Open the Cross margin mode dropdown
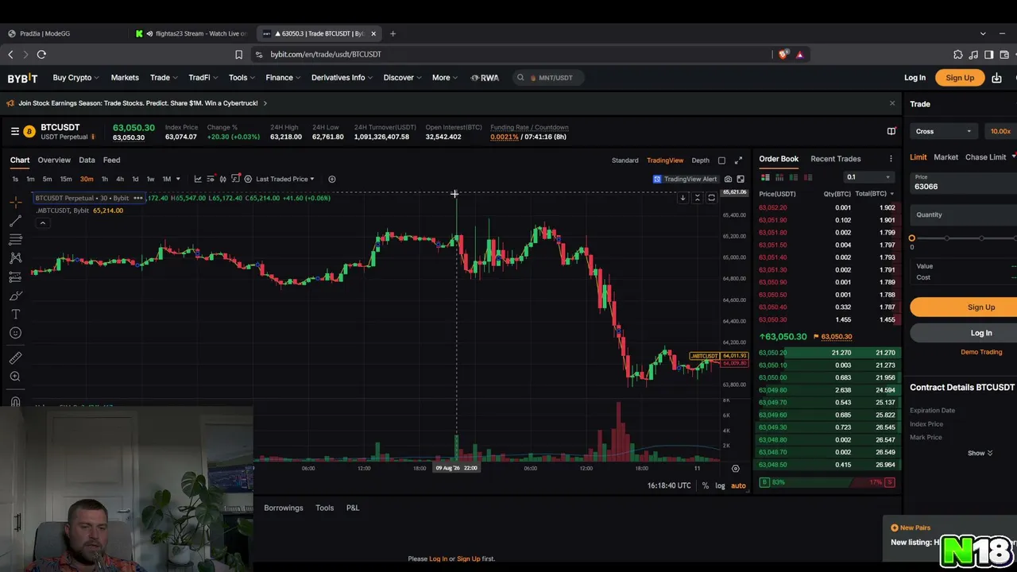 tap(944, 131)
